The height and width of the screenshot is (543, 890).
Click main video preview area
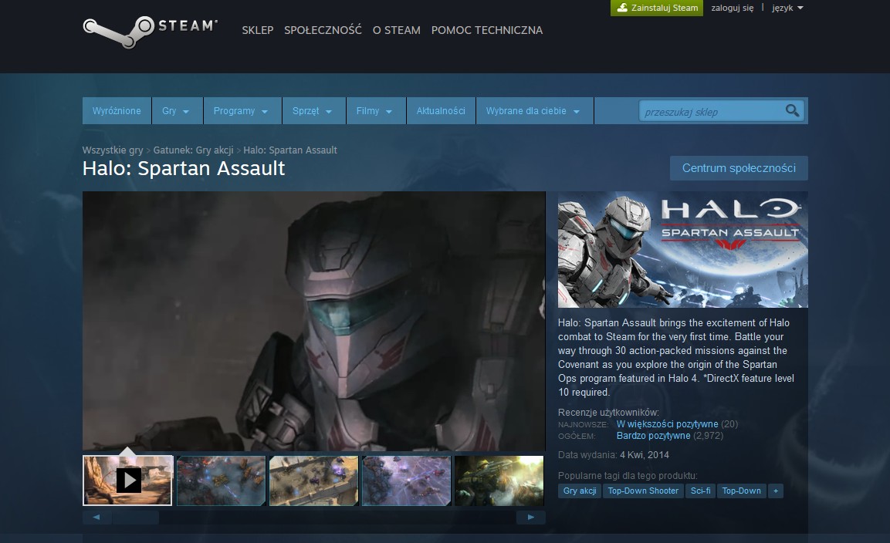tap(314, 321)
